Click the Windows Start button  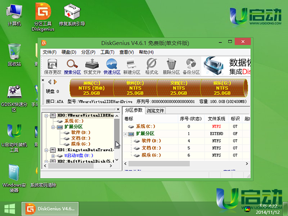(10, 209)
